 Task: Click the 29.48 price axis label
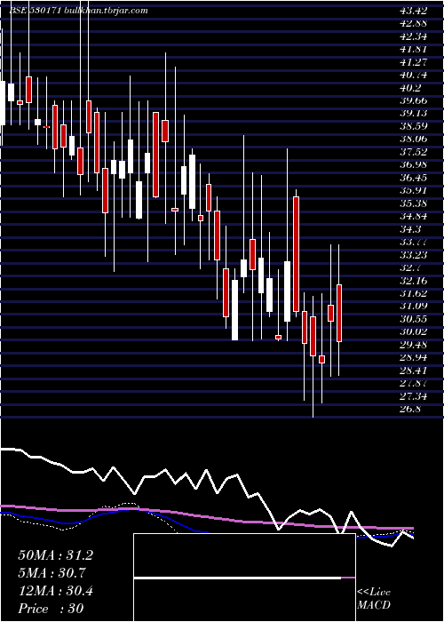click(414, 345)
